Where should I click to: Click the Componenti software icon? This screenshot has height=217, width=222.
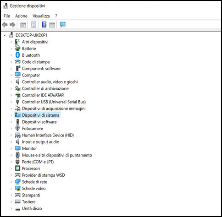18,68
